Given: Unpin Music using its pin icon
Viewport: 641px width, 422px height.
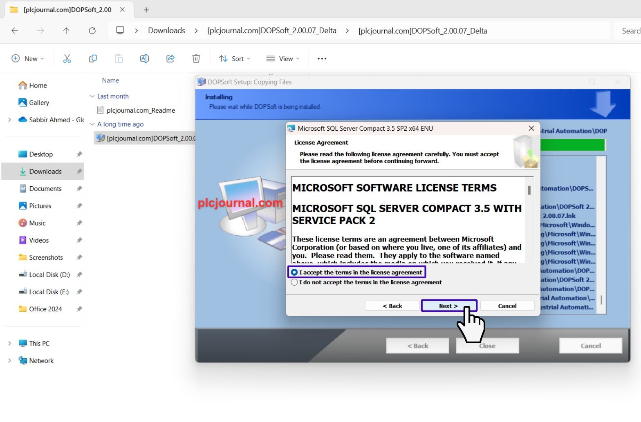Looking at the screenshot, I should (79, 223).
